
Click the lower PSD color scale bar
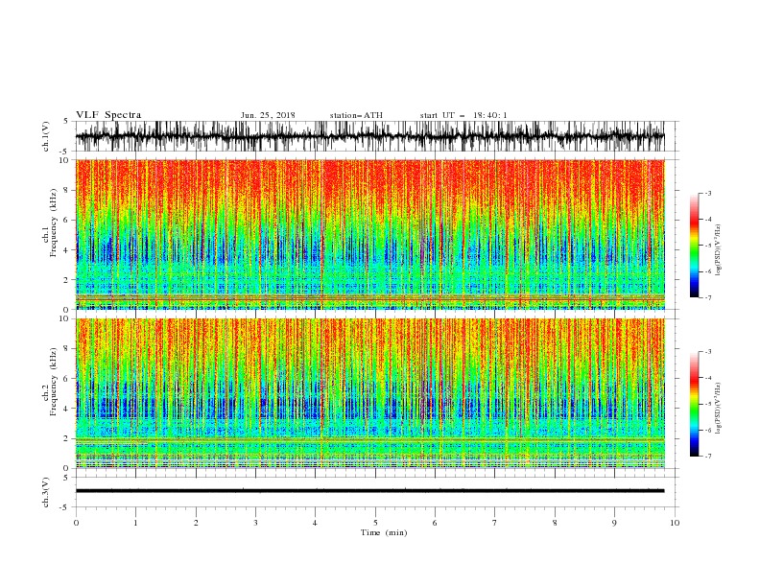694,404
